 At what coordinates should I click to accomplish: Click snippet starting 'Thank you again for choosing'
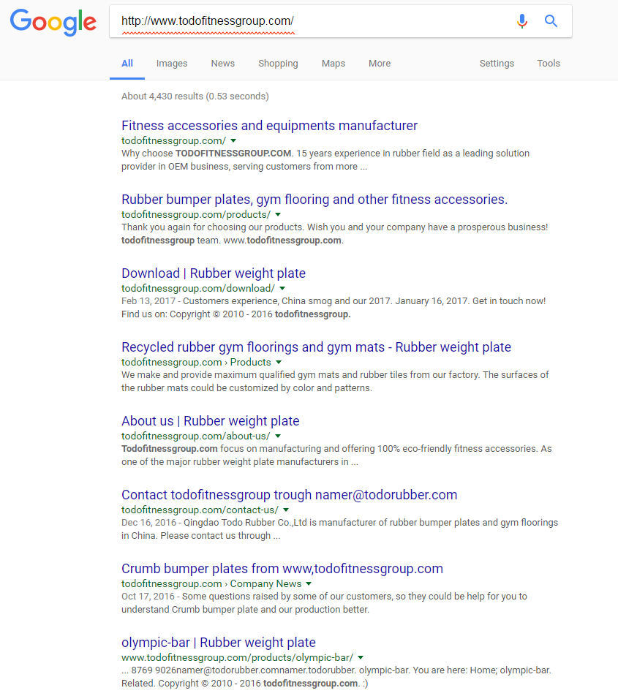click(335, 234)
